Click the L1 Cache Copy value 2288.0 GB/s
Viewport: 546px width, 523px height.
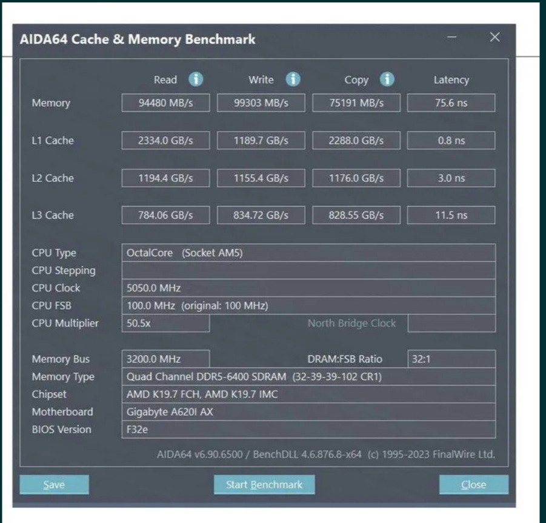pyautogui.click(x=356, y=141)
